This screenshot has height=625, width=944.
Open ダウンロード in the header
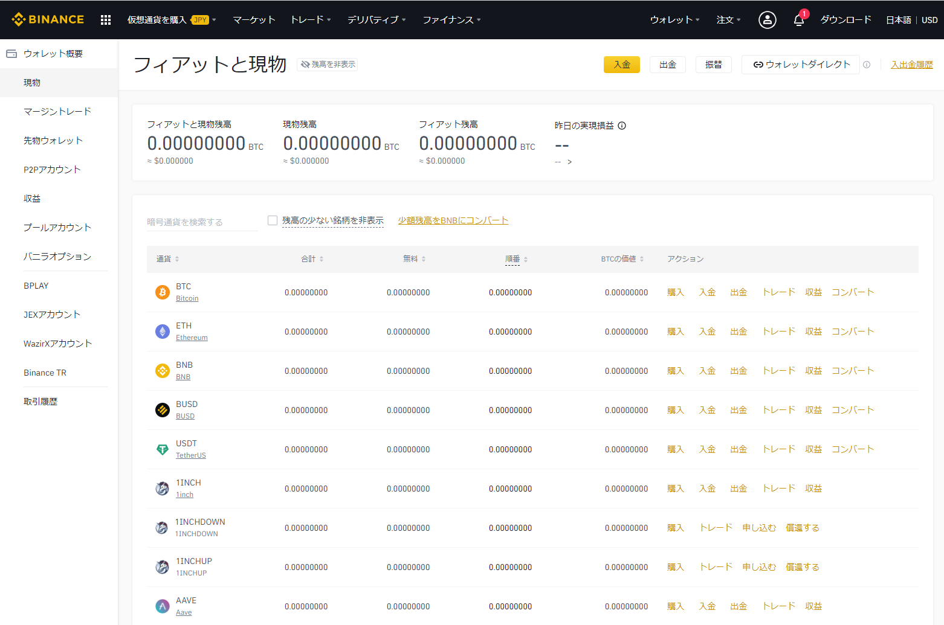click(x=845, y=20)
